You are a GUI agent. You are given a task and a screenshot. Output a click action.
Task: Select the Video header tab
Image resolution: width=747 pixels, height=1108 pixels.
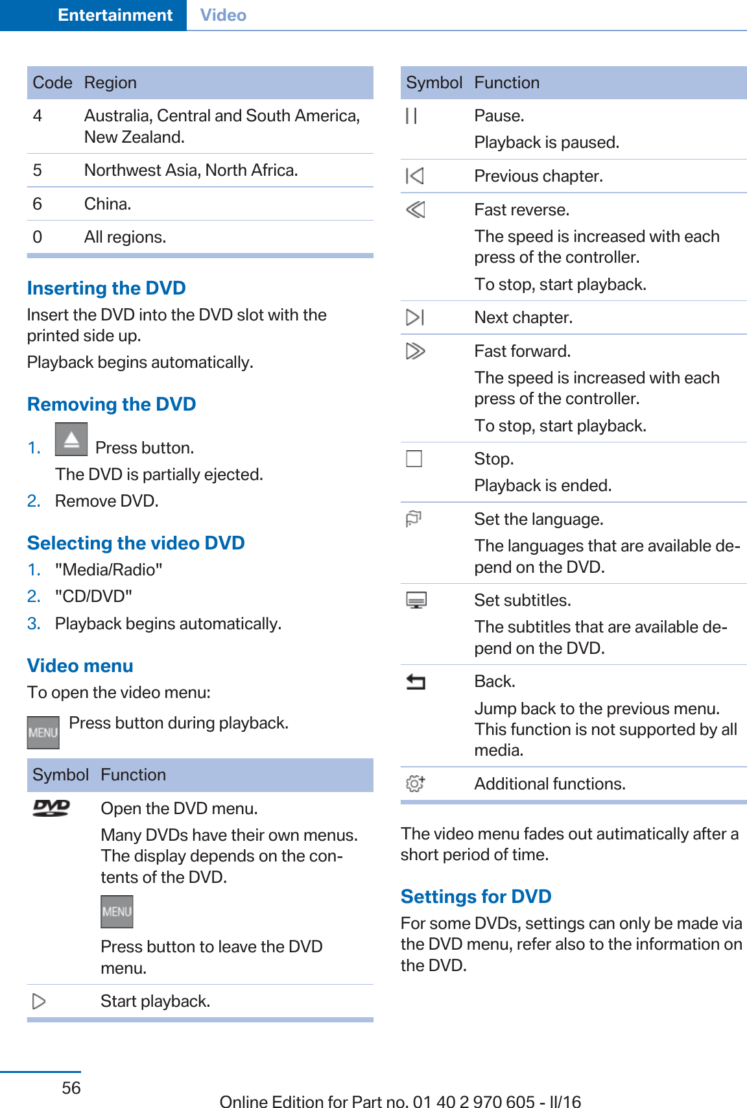click(x=223, y=15)
